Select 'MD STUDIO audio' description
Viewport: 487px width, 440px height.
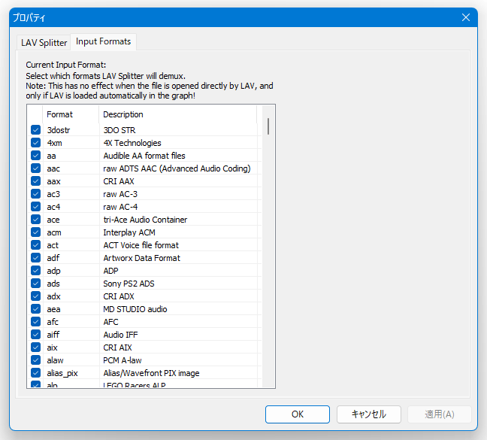click(x=135, y=309)
